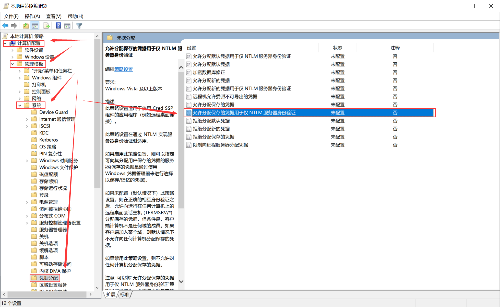Open help using the question mark toolbar icon
500x307 pixels.
pyautogui.click(x=58, y=25)
